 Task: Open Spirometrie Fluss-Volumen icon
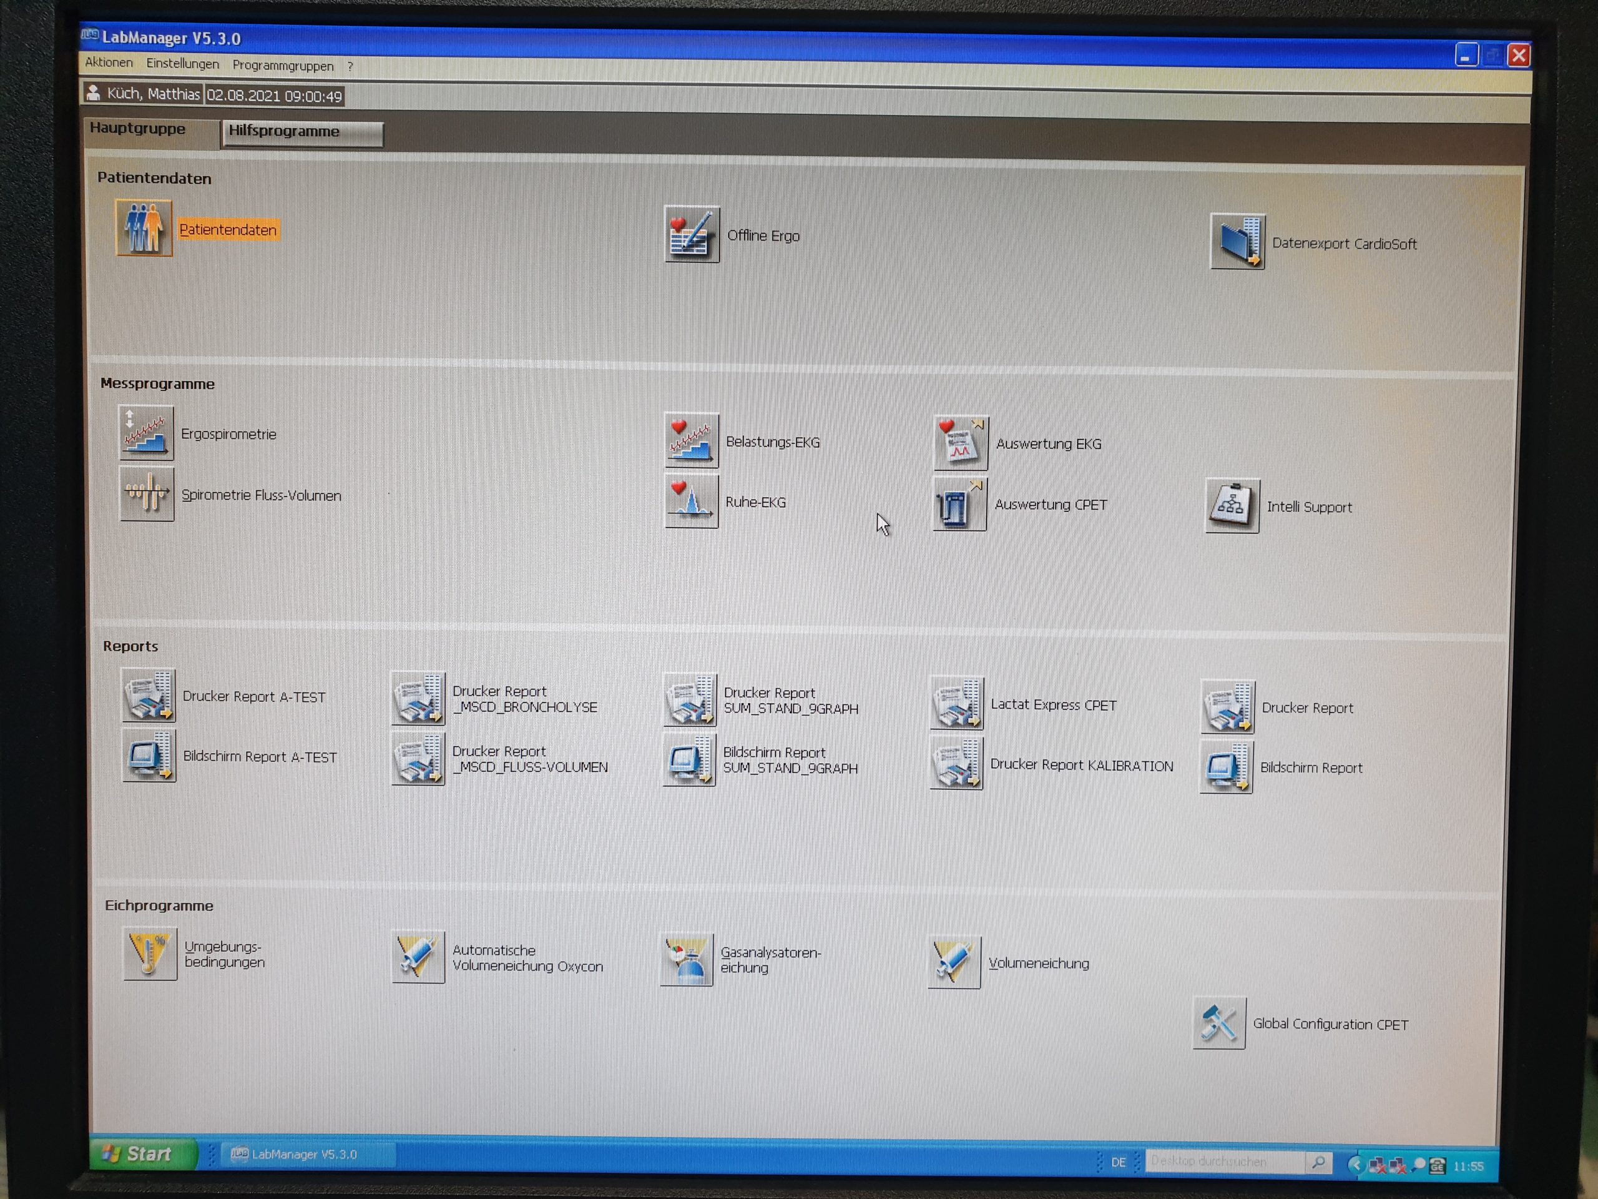tap(147, 493)
